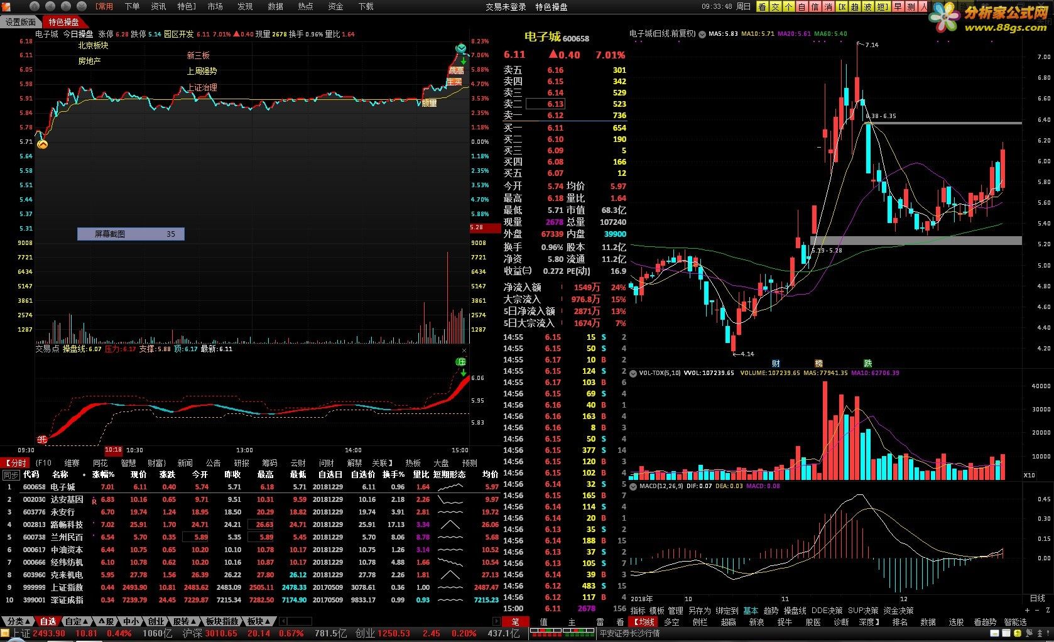Expand the 电子城 daily-line circle dropdown
Viewport: 1054px width, 642px height.
coord(702,34)
